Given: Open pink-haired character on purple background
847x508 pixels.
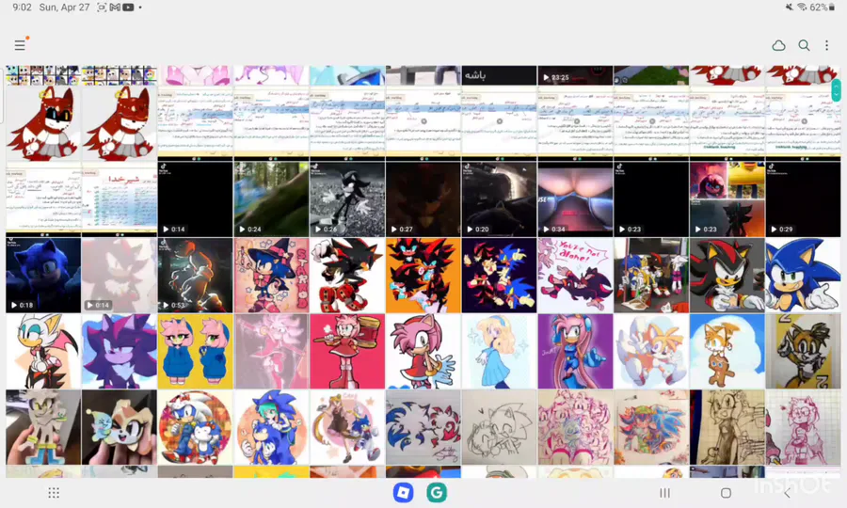Looking at the screenshot, I should [x=575, y=352].
